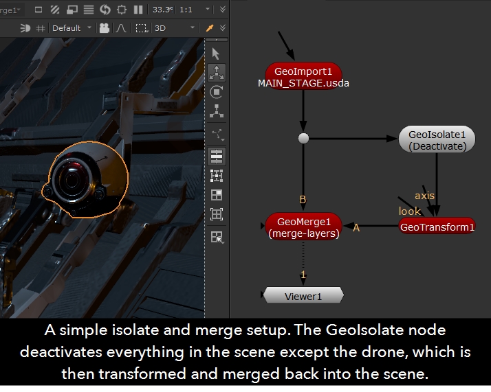Select the GeoMerge1 node
The image size is (491, 392).
click(303, 227)
